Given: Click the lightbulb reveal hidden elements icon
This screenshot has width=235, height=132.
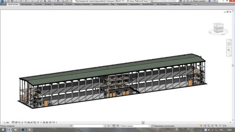Looking at the screenshot, I should tap(41, 122).
